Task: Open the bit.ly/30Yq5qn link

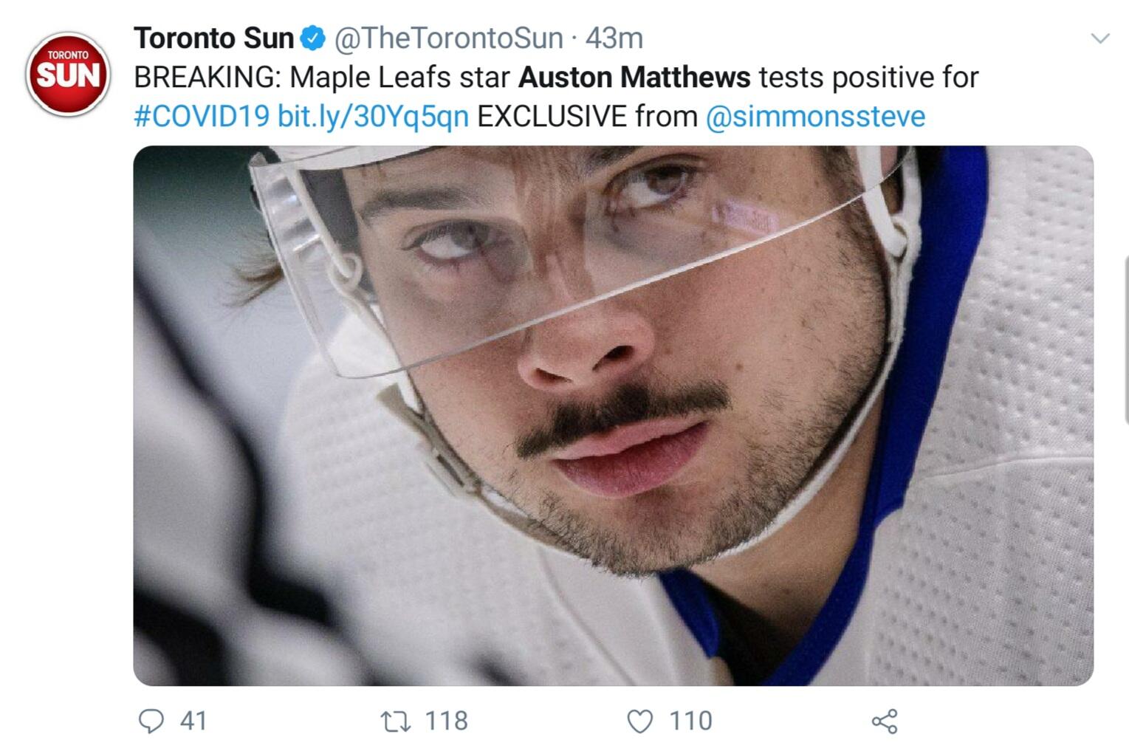Action: point(373,117)
